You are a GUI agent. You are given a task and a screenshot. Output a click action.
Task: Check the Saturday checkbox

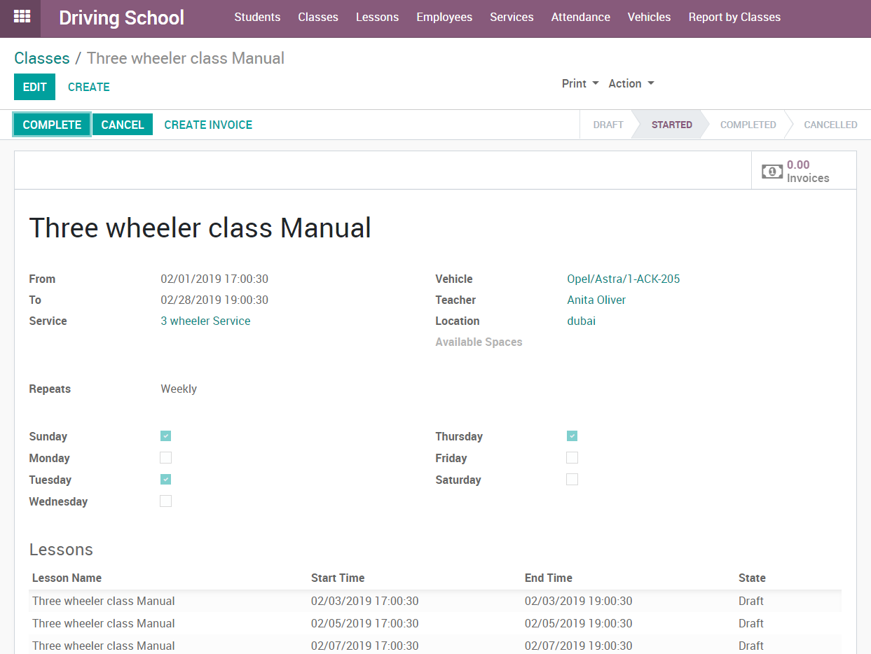pyautogui.click(x=572, y=480)
